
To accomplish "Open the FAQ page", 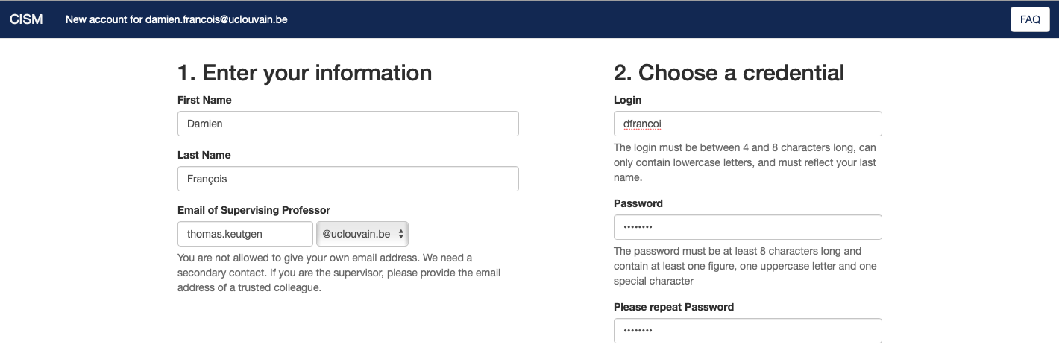I will tap(1030, 19).
